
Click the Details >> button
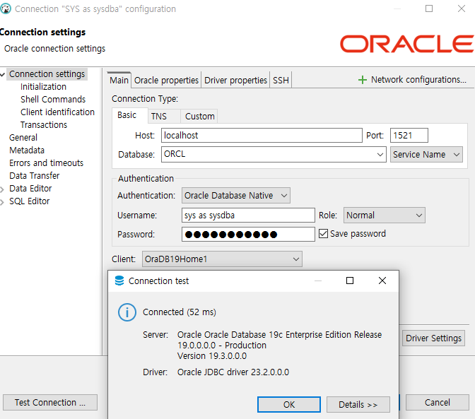coord(358,404)
